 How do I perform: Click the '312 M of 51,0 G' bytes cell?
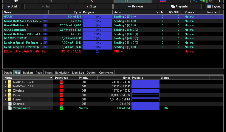pyautogui.click(x=71, y=51)
